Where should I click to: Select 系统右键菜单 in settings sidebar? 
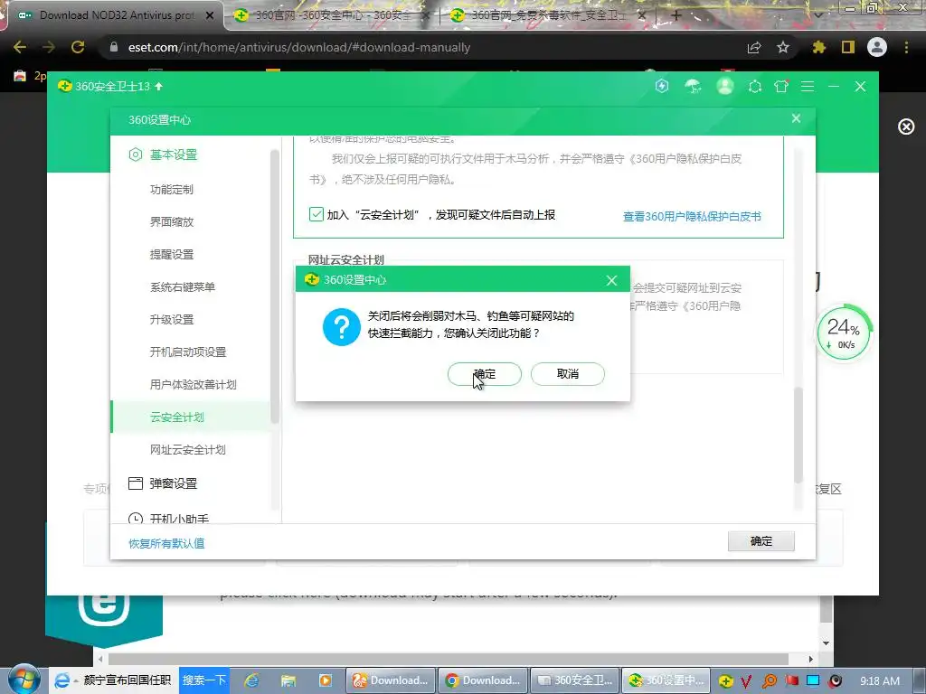pos(183,286)
